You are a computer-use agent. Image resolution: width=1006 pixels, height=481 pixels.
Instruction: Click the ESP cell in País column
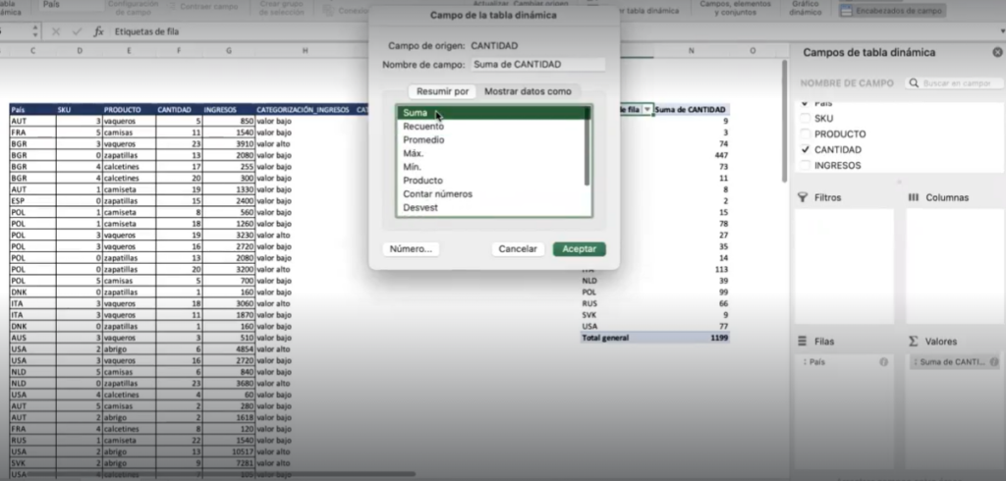(32, 200)
